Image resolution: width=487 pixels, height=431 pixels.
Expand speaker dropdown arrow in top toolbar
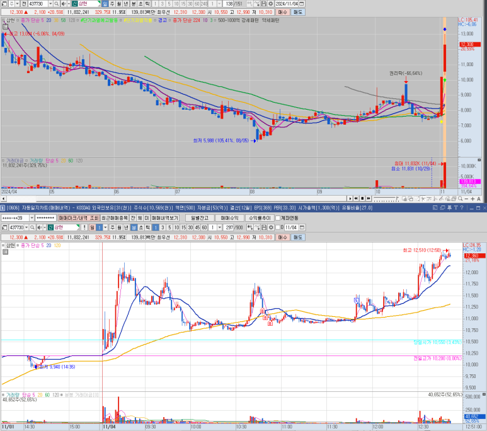(69, 4)
